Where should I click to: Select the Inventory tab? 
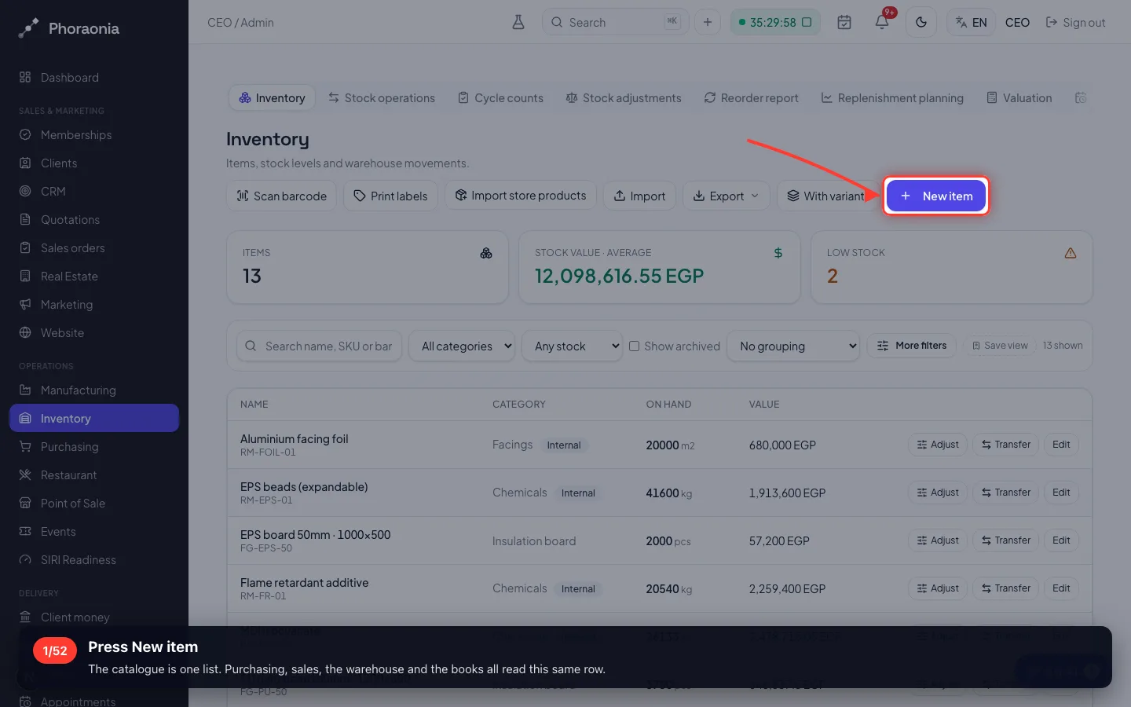coord(272,97)
